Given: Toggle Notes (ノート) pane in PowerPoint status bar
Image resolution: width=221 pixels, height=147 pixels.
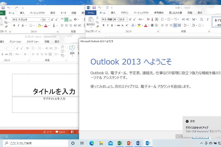Looking at the screenshot, I should tap(48, 132).
